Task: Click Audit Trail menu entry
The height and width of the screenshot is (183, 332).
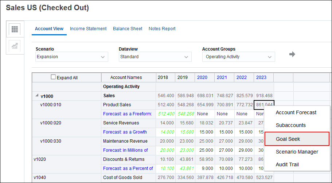Action: pos(287,164)
